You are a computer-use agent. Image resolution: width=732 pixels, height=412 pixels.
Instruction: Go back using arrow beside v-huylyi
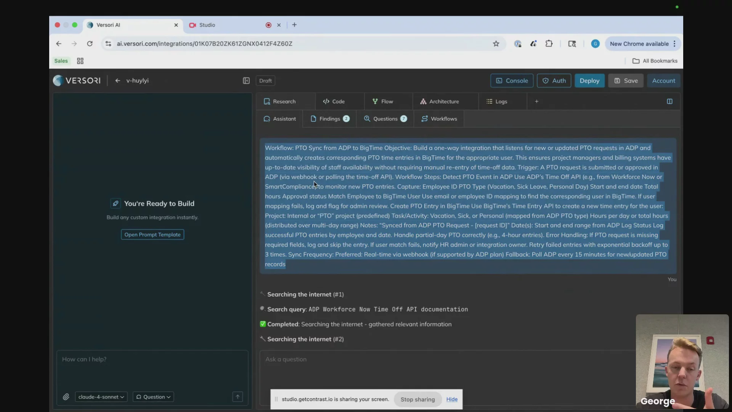[x=118, y=80]
